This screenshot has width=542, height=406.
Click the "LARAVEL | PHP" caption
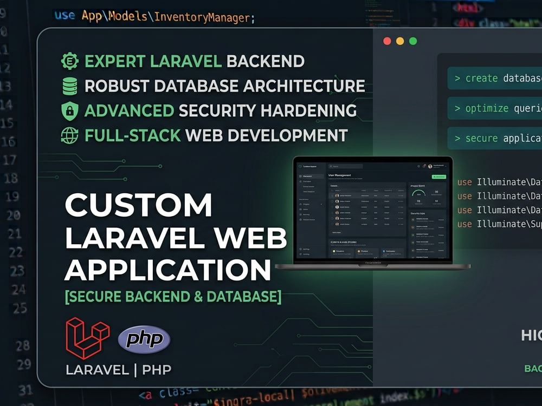click(119, 370)
